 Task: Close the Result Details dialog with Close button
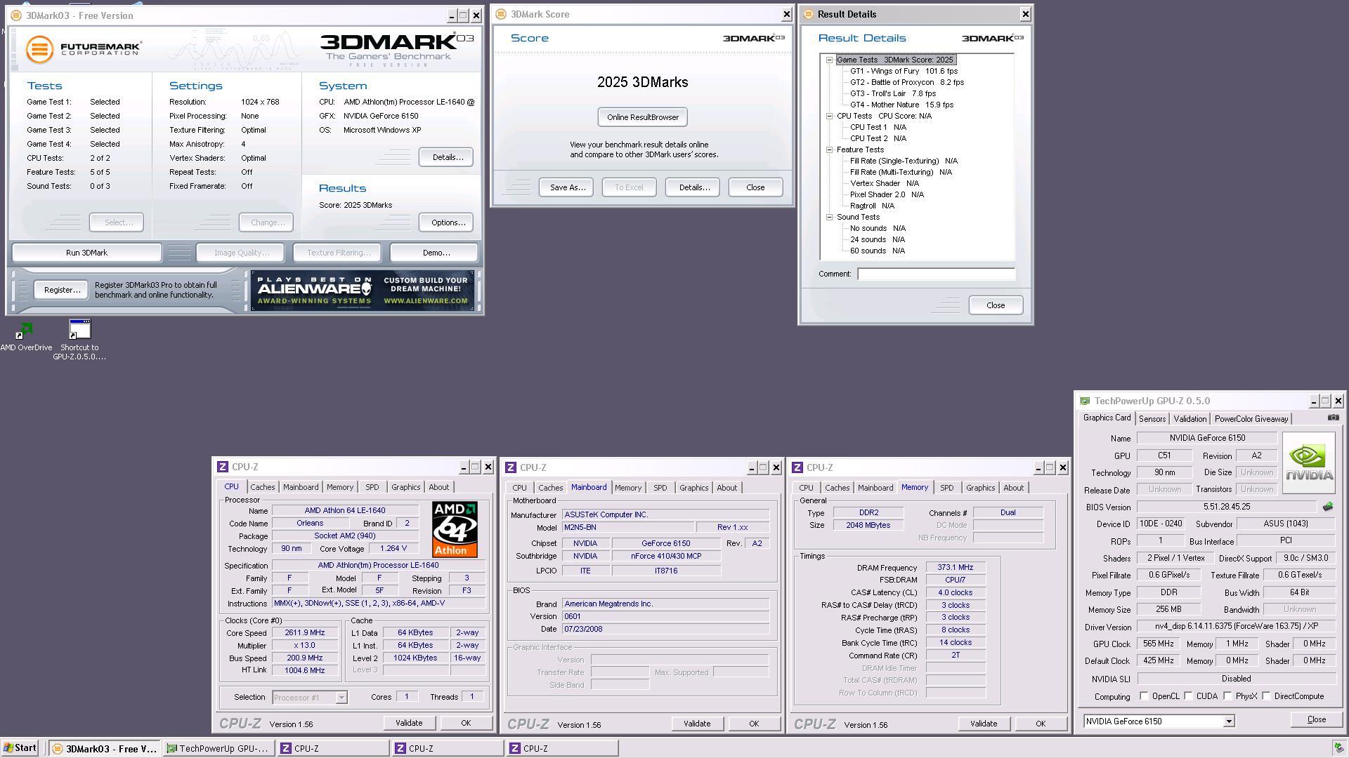[x=995, y=305]
